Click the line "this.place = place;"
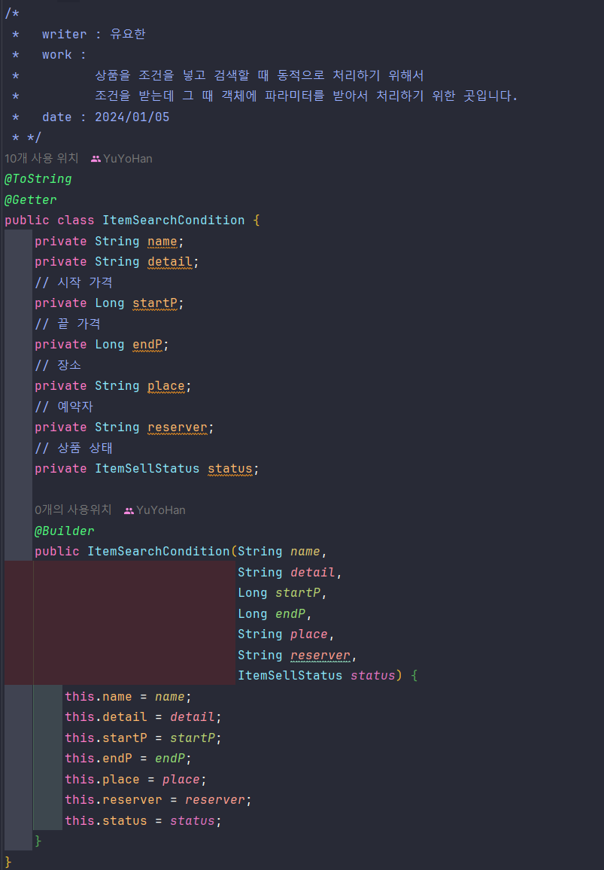This screenshot has height=870, width=604. (136, 780)
